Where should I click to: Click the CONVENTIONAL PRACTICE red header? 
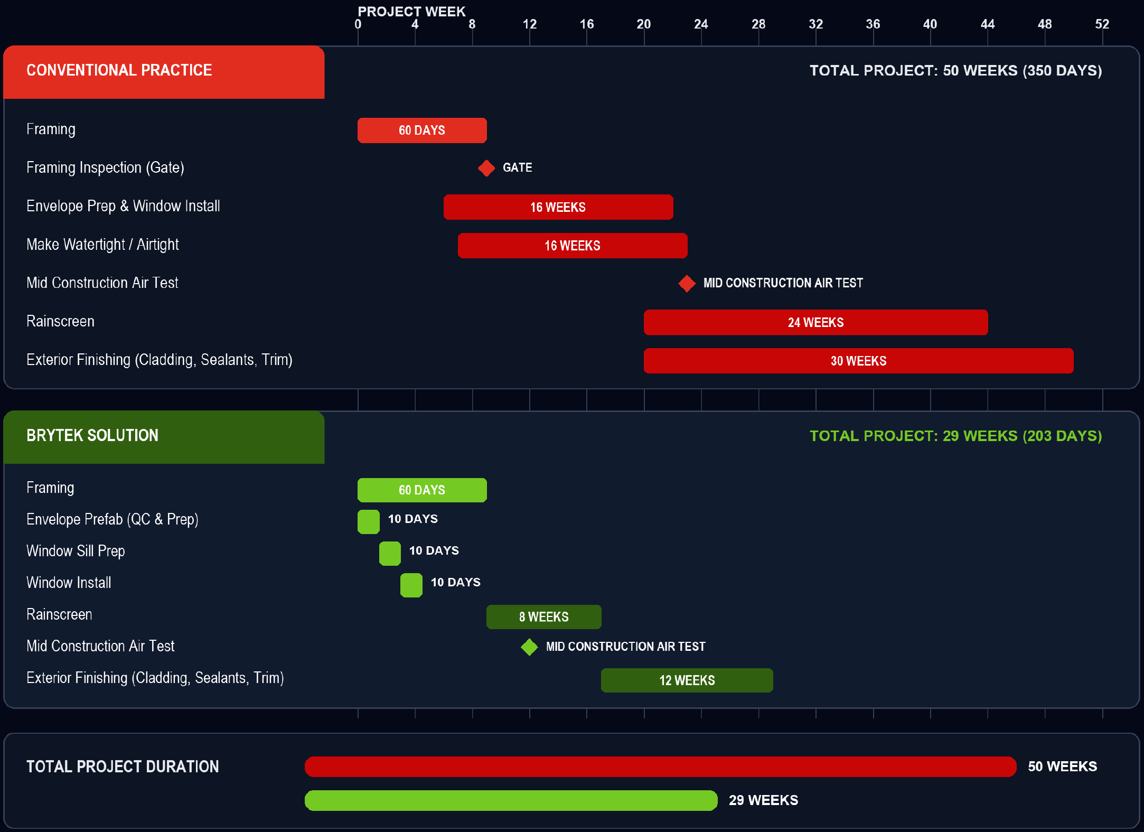pos(164,72)
